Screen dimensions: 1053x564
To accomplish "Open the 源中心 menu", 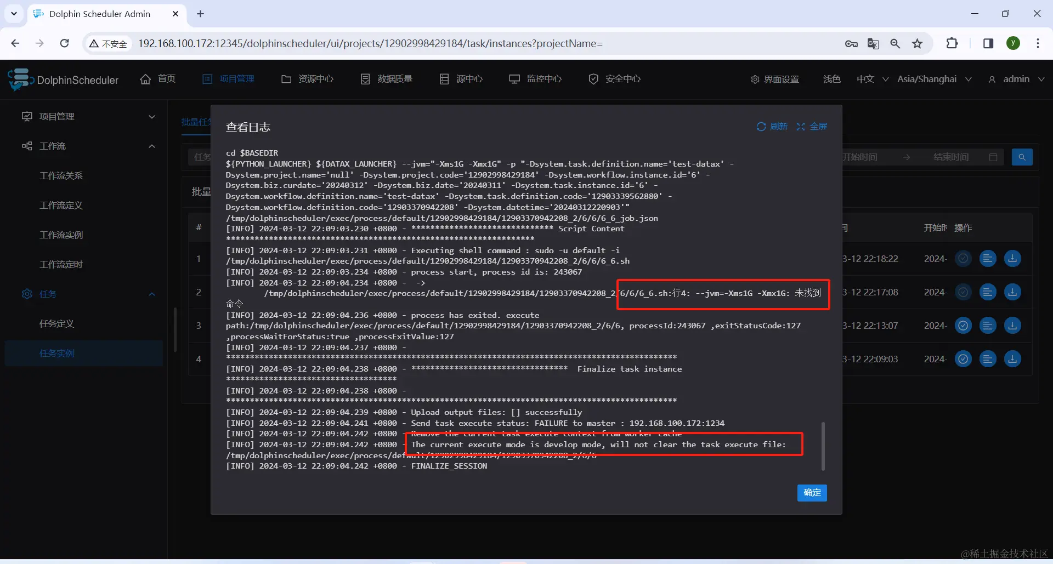I will click(x=461, y=79).
